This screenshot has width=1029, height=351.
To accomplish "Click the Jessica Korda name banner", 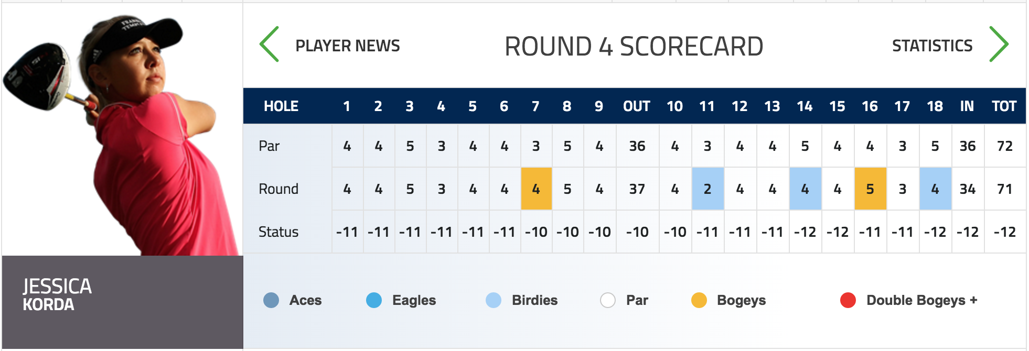I will (x=123, y=295).
